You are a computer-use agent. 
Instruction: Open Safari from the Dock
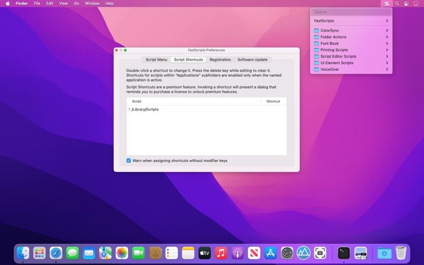[56, 253]
